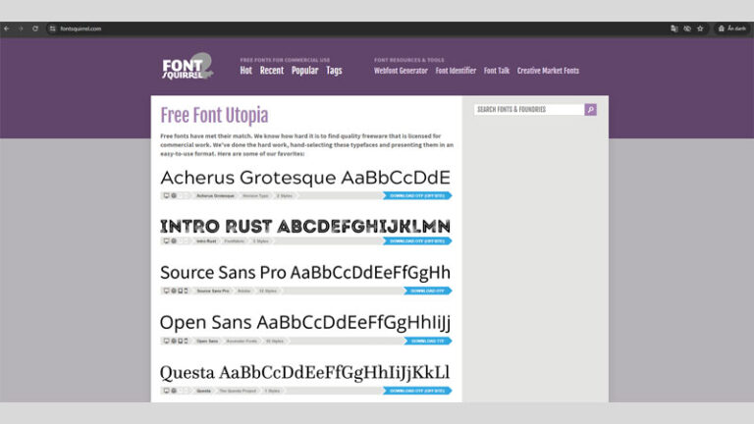Screen dimensions: 754x424
Task: Open the incognito profile button
Action: [x=731, y=28]
